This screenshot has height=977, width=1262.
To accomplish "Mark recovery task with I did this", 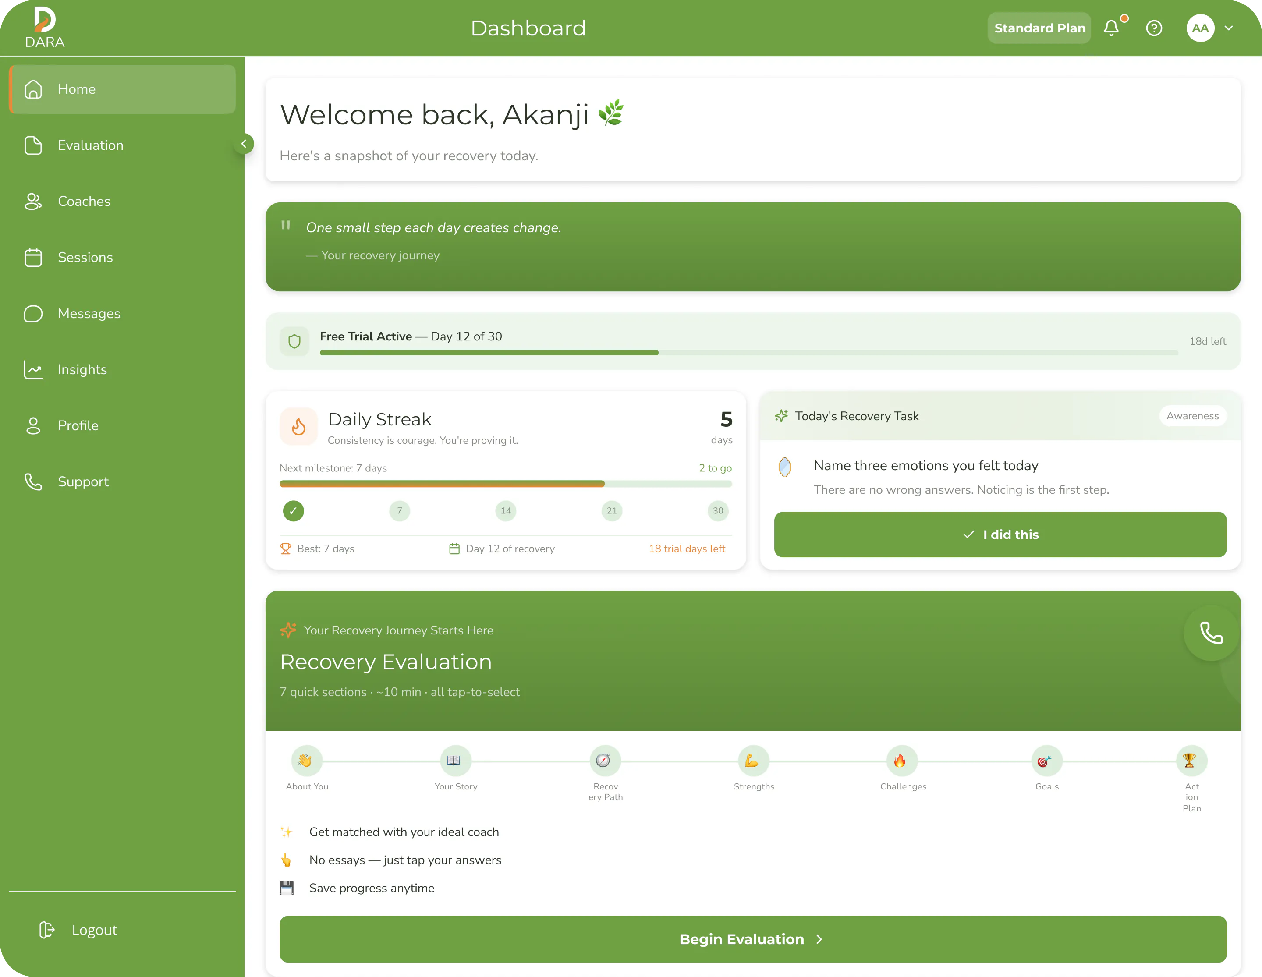I will pyautogui.click(x=1000, y=535).
